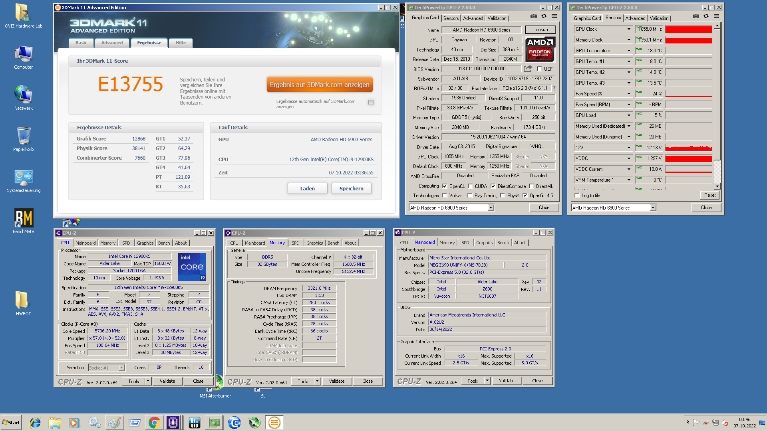Image resolution: width=767 pixels, height=431 pixels.
Task: Switch to Basic tab in 3DMark 11
Action: [81, 43]
